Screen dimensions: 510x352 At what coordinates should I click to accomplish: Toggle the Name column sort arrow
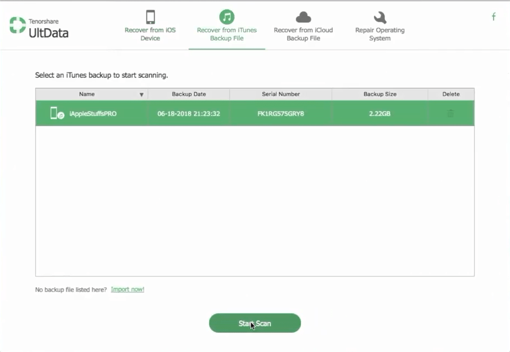pyautogui.click(x=142, y=95)
